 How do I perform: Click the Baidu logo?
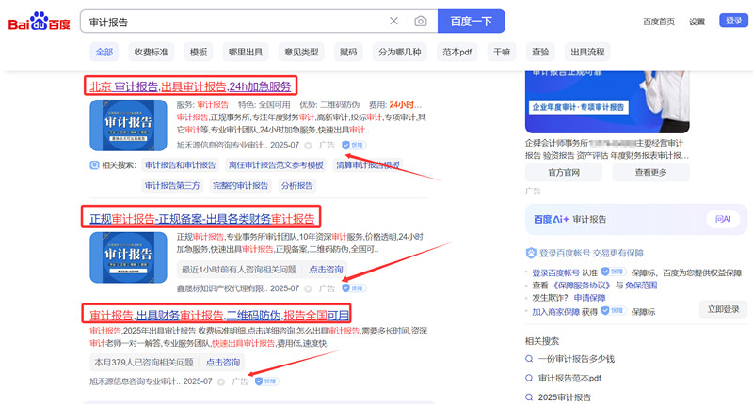click(x=40, y=22)
